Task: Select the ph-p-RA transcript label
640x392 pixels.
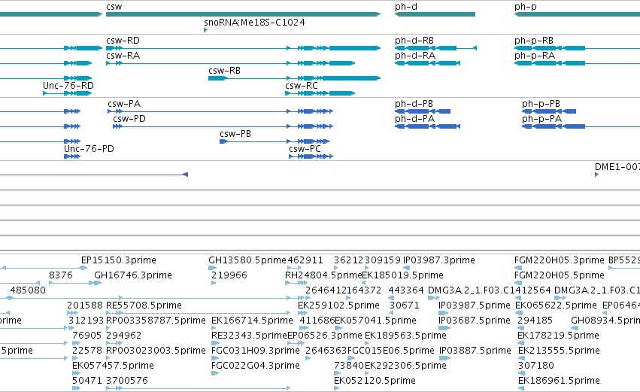Action: [535, 56]
